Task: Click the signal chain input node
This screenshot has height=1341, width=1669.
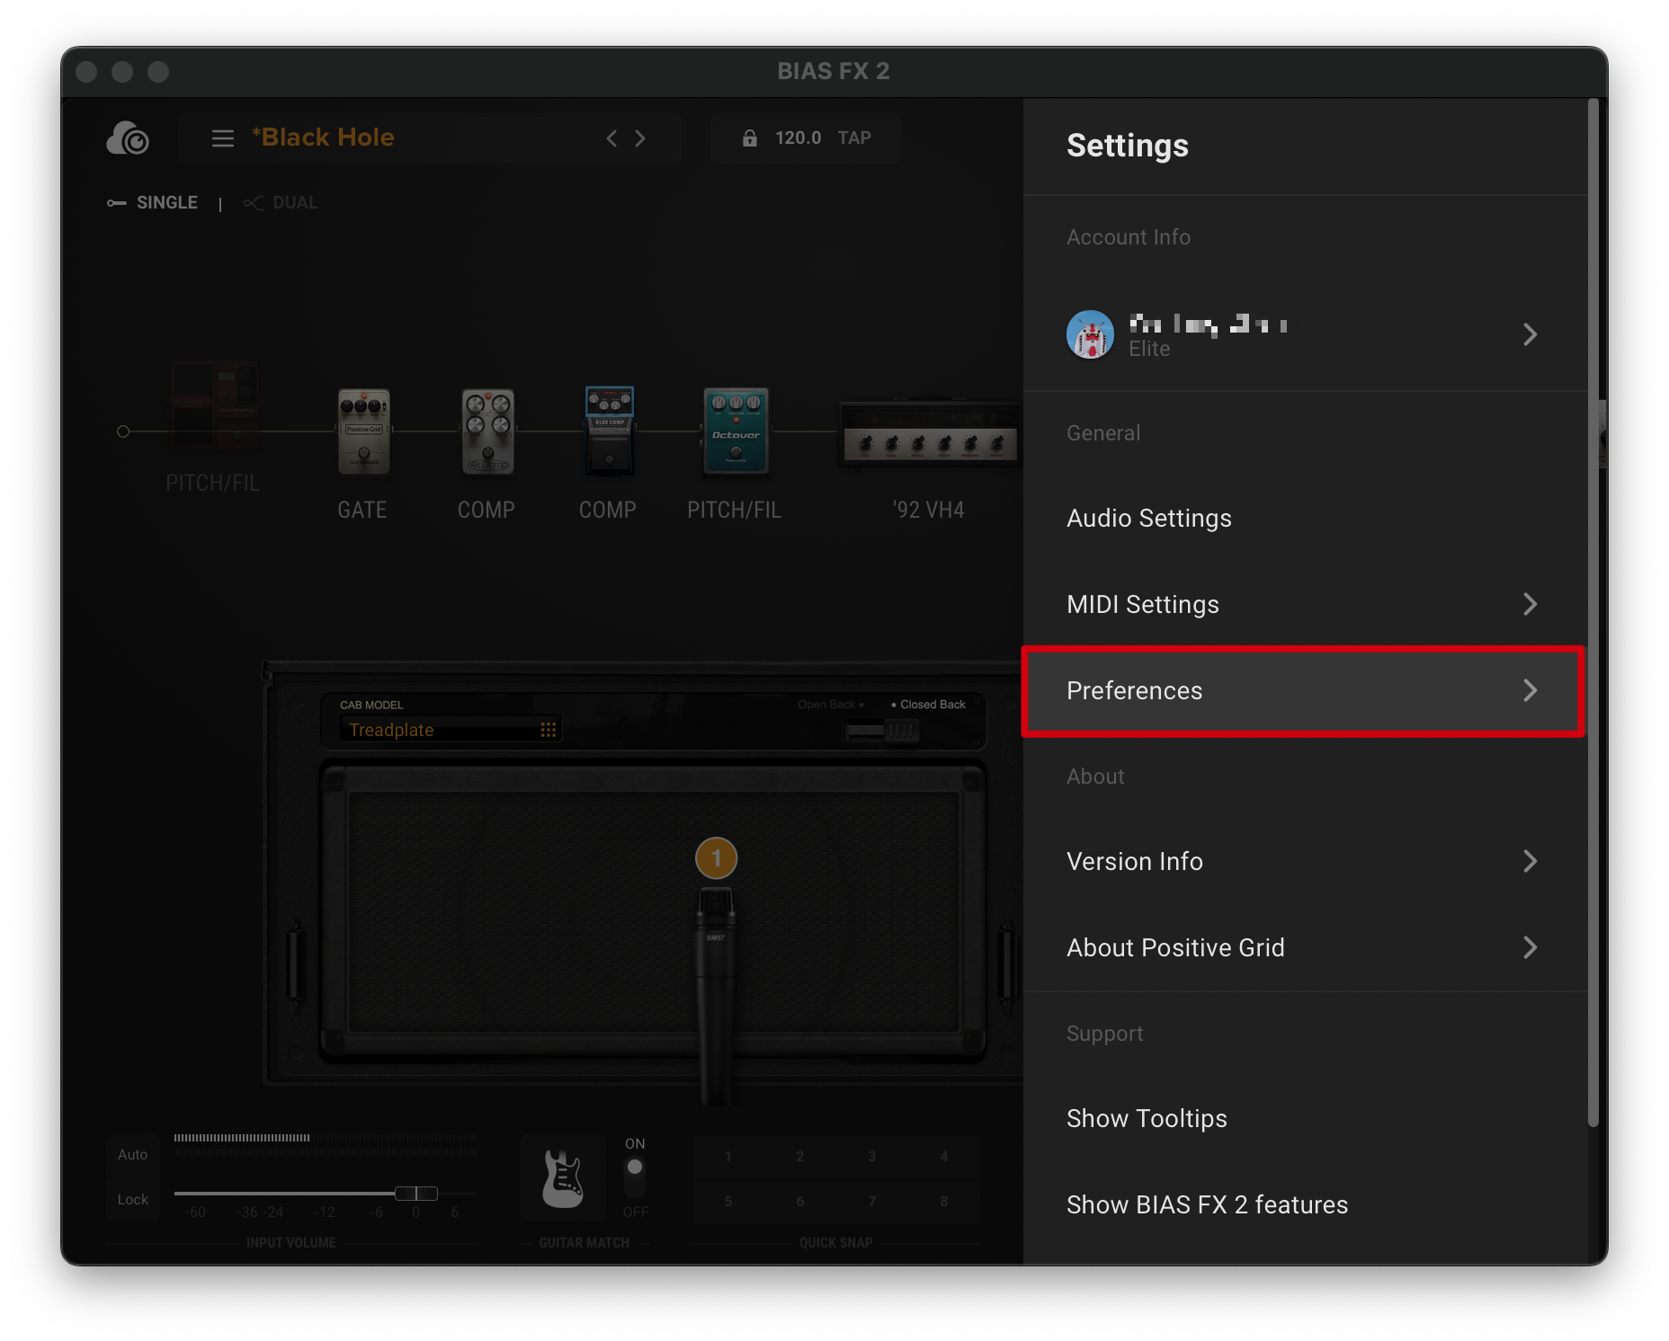Action: pos(123,431)
